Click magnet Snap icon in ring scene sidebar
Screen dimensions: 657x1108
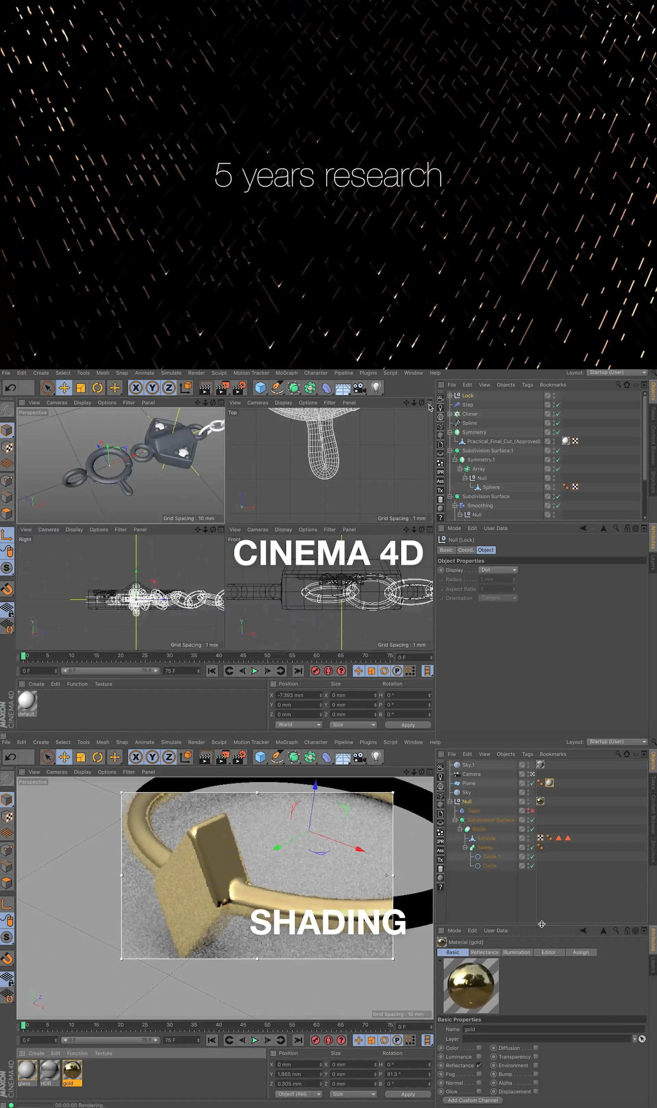(x=7, y=959)
